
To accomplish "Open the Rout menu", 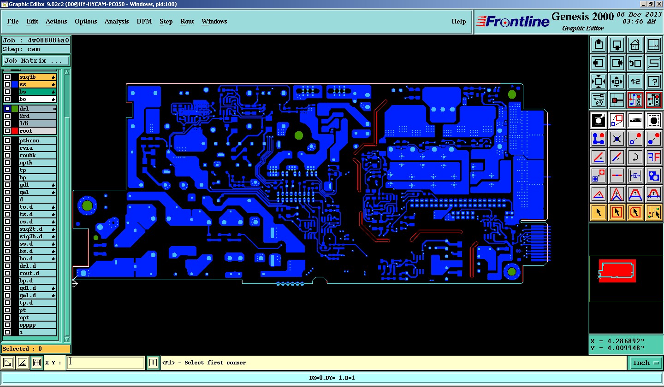I will coord(187,21).
